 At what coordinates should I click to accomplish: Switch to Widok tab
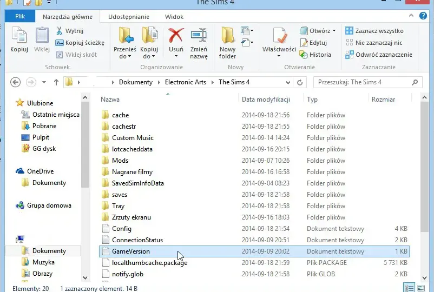pyautogui.click(x=174, y=17)
